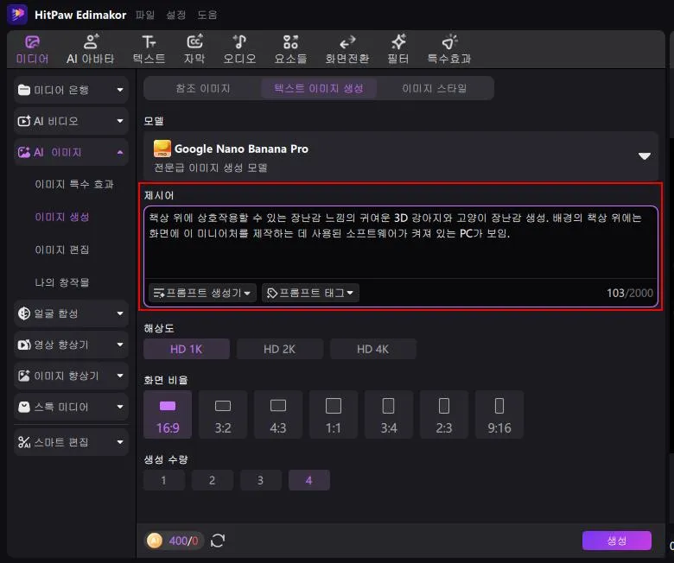Open the 필터 toolbar tab

click(398, 50)
